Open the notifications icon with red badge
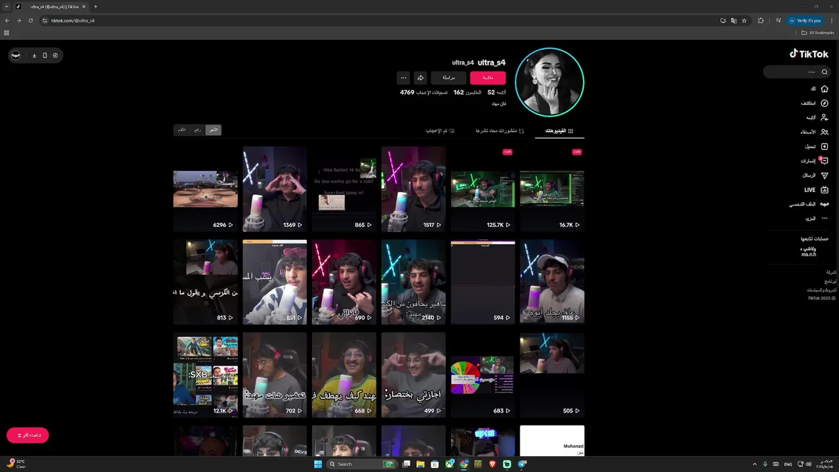The image size is (839, 472). pos(824,161)
